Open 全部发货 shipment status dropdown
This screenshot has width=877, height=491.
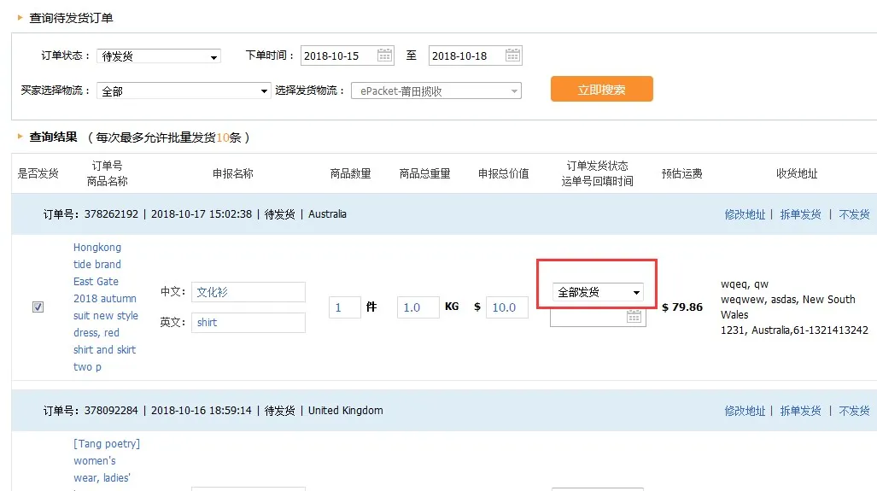[x=598, y=292]
